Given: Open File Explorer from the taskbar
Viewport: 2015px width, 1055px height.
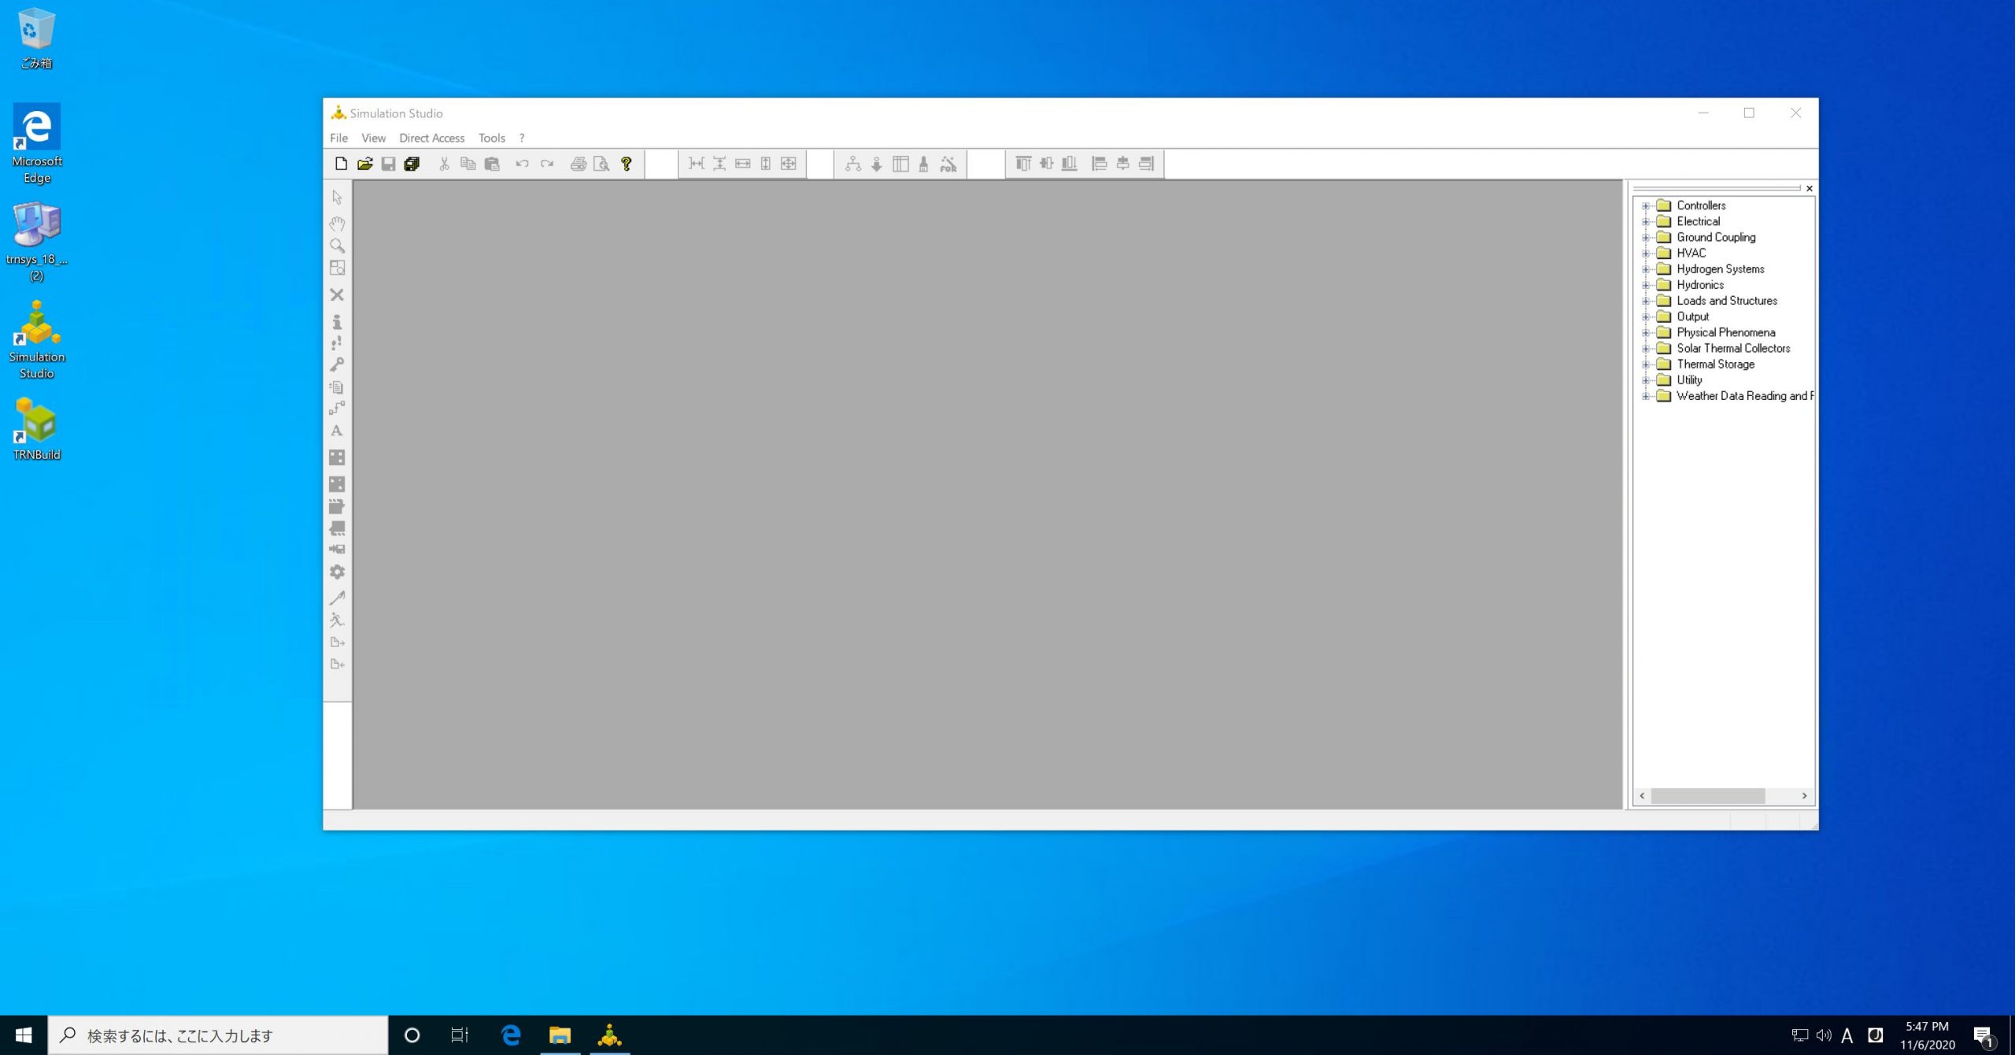Looking at the screenshot, I should pyautogui.click(x=560, y=1035).
